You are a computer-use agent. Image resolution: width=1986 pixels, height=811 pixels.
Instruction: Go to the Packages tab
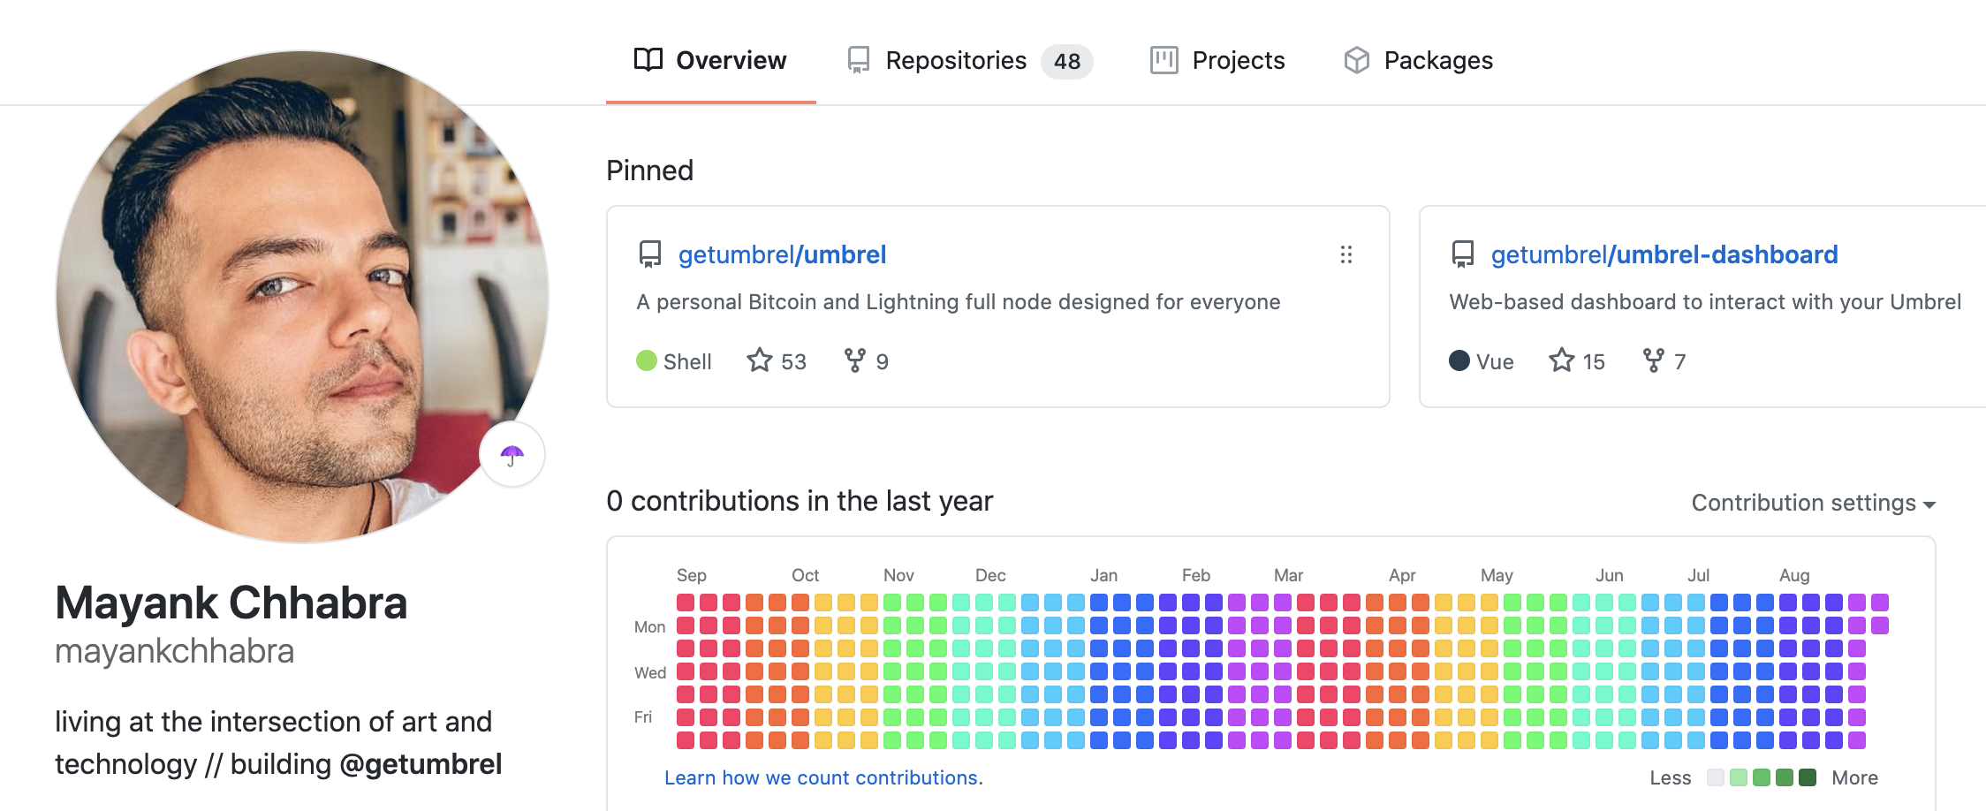1418,60
